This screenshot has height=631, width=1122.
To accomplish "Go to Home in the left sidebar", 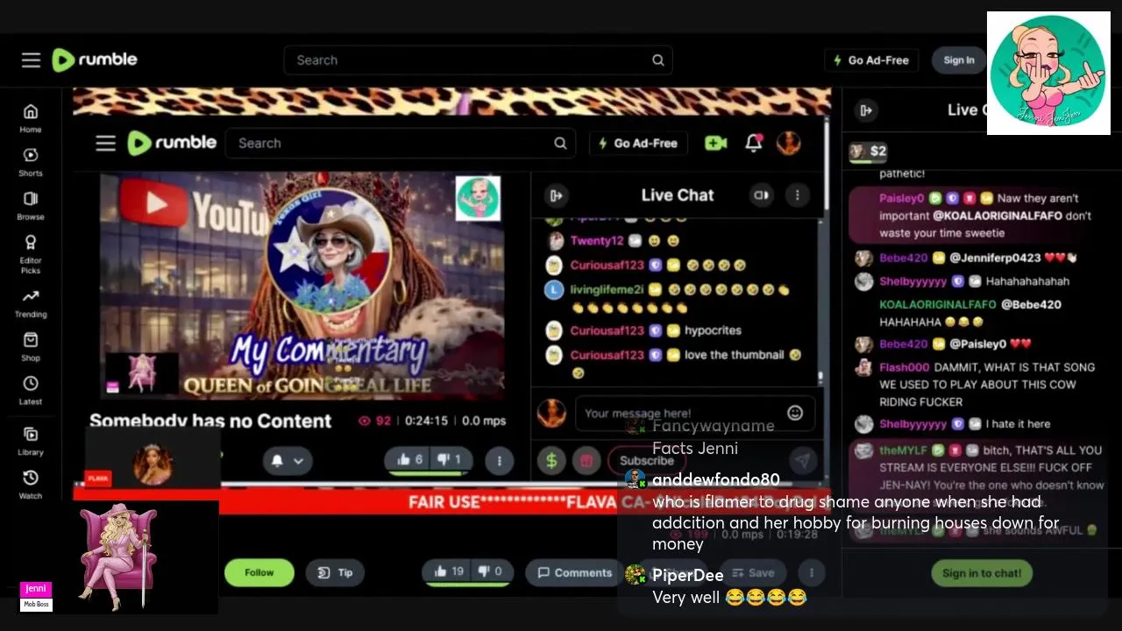I will [x=31, y=117].
